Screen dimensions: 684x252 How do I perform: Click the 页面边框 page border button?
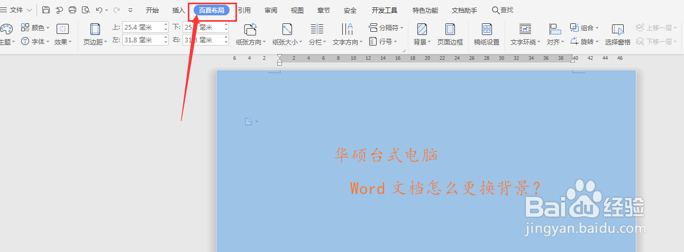click(450, 34)
